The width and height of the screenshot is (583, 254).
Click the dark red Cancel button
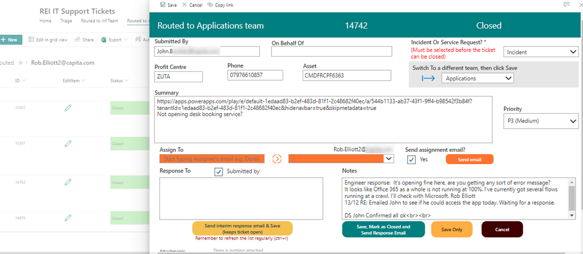[x=502, y=229]
